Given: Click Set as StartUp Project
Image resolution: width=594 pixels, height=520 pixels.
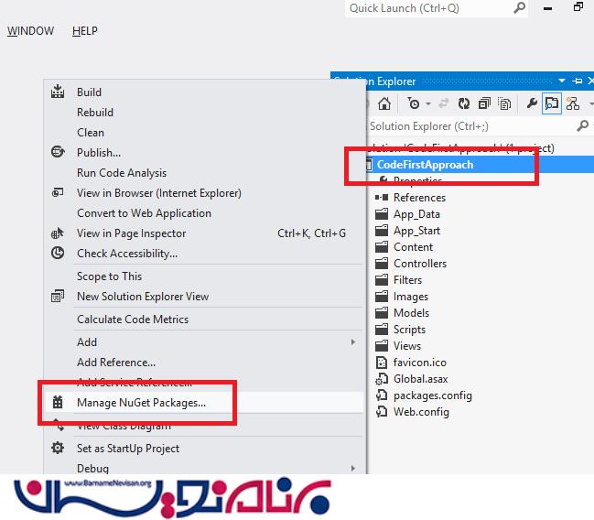Looking at the screenshot, I should 127,448.
